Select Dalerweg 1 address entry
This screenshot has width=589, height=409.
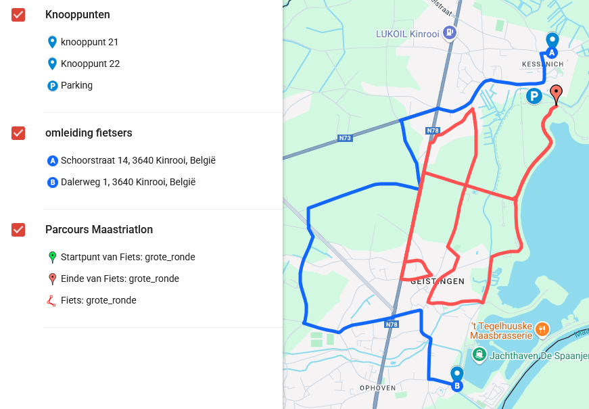click(x=121, y=183)
